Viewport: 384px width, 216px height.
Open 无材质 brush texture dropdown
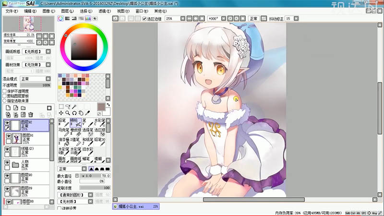coord(90,202)
